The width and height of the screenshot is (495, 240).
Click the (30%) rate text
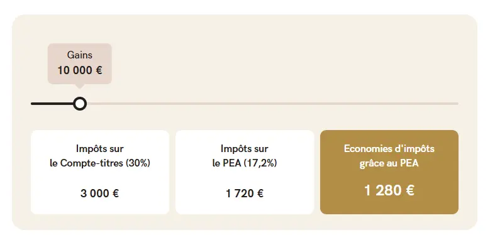(x=138, y=163)
